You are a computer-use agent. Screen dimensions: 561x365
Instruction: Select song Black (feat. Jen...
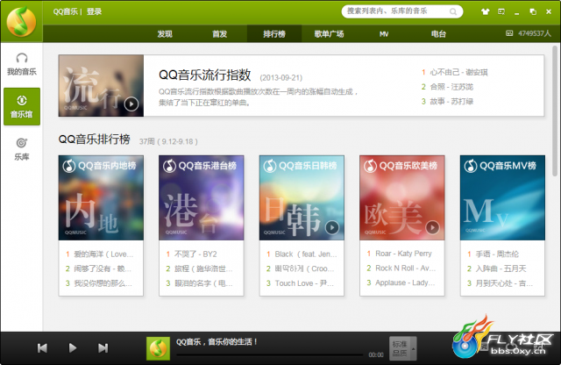click(306, 254)
